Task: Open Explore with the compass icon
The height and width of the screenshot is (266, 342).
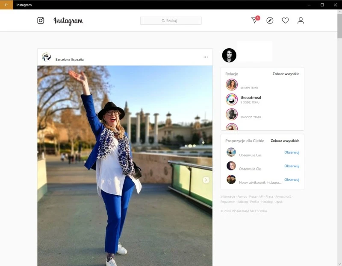Action: [x=269, y=20]
